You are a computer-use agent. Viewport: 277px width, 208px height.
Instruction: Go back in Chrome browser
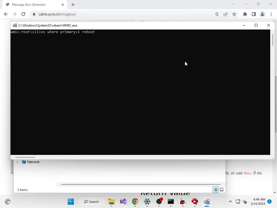[6, 14]
